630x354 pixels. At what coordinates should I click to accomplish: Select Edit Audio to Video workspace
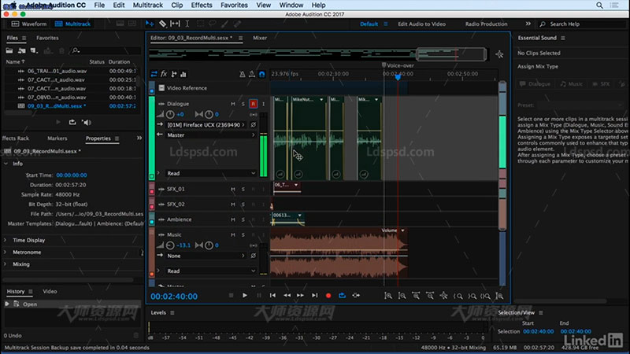coord(421,24)
